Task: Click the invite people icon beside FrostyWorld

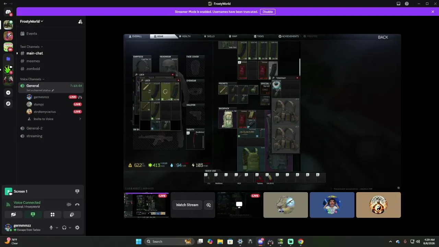Action: pos(80,21)
